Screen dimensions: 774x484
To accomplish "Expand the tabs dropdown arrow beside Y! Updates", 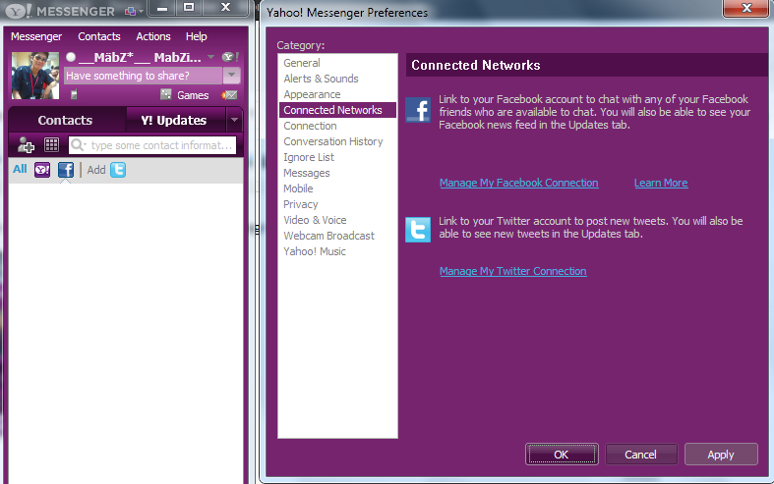I will click(x=234, y=120).
